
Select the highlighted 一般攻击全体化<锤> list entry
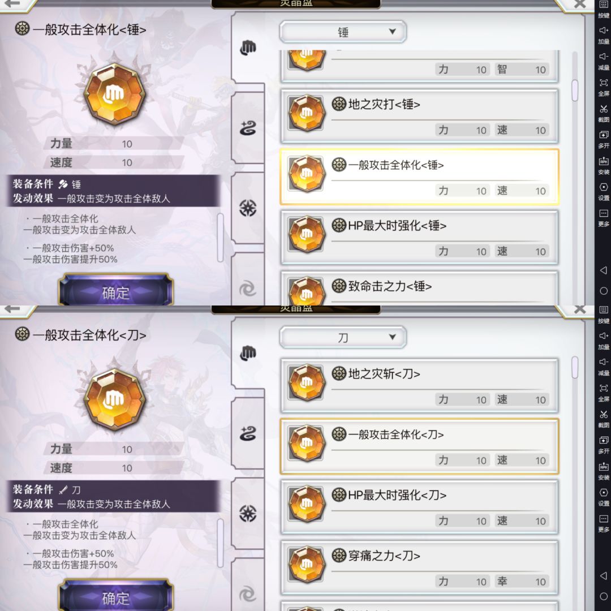coord(420,177)
